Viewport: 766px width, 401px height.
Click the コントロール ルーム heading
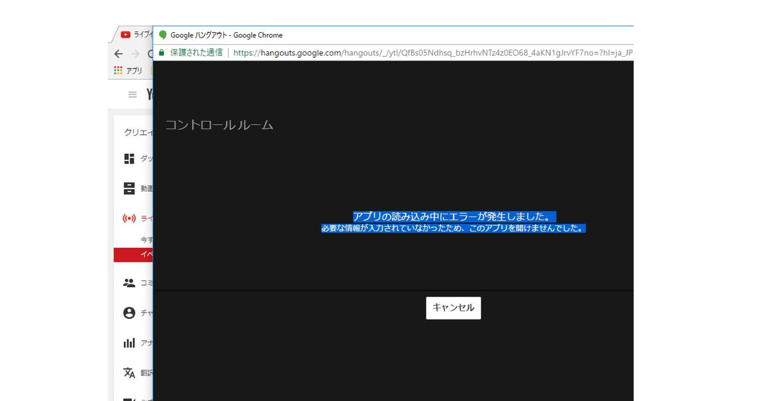click(x=219, y=125)
